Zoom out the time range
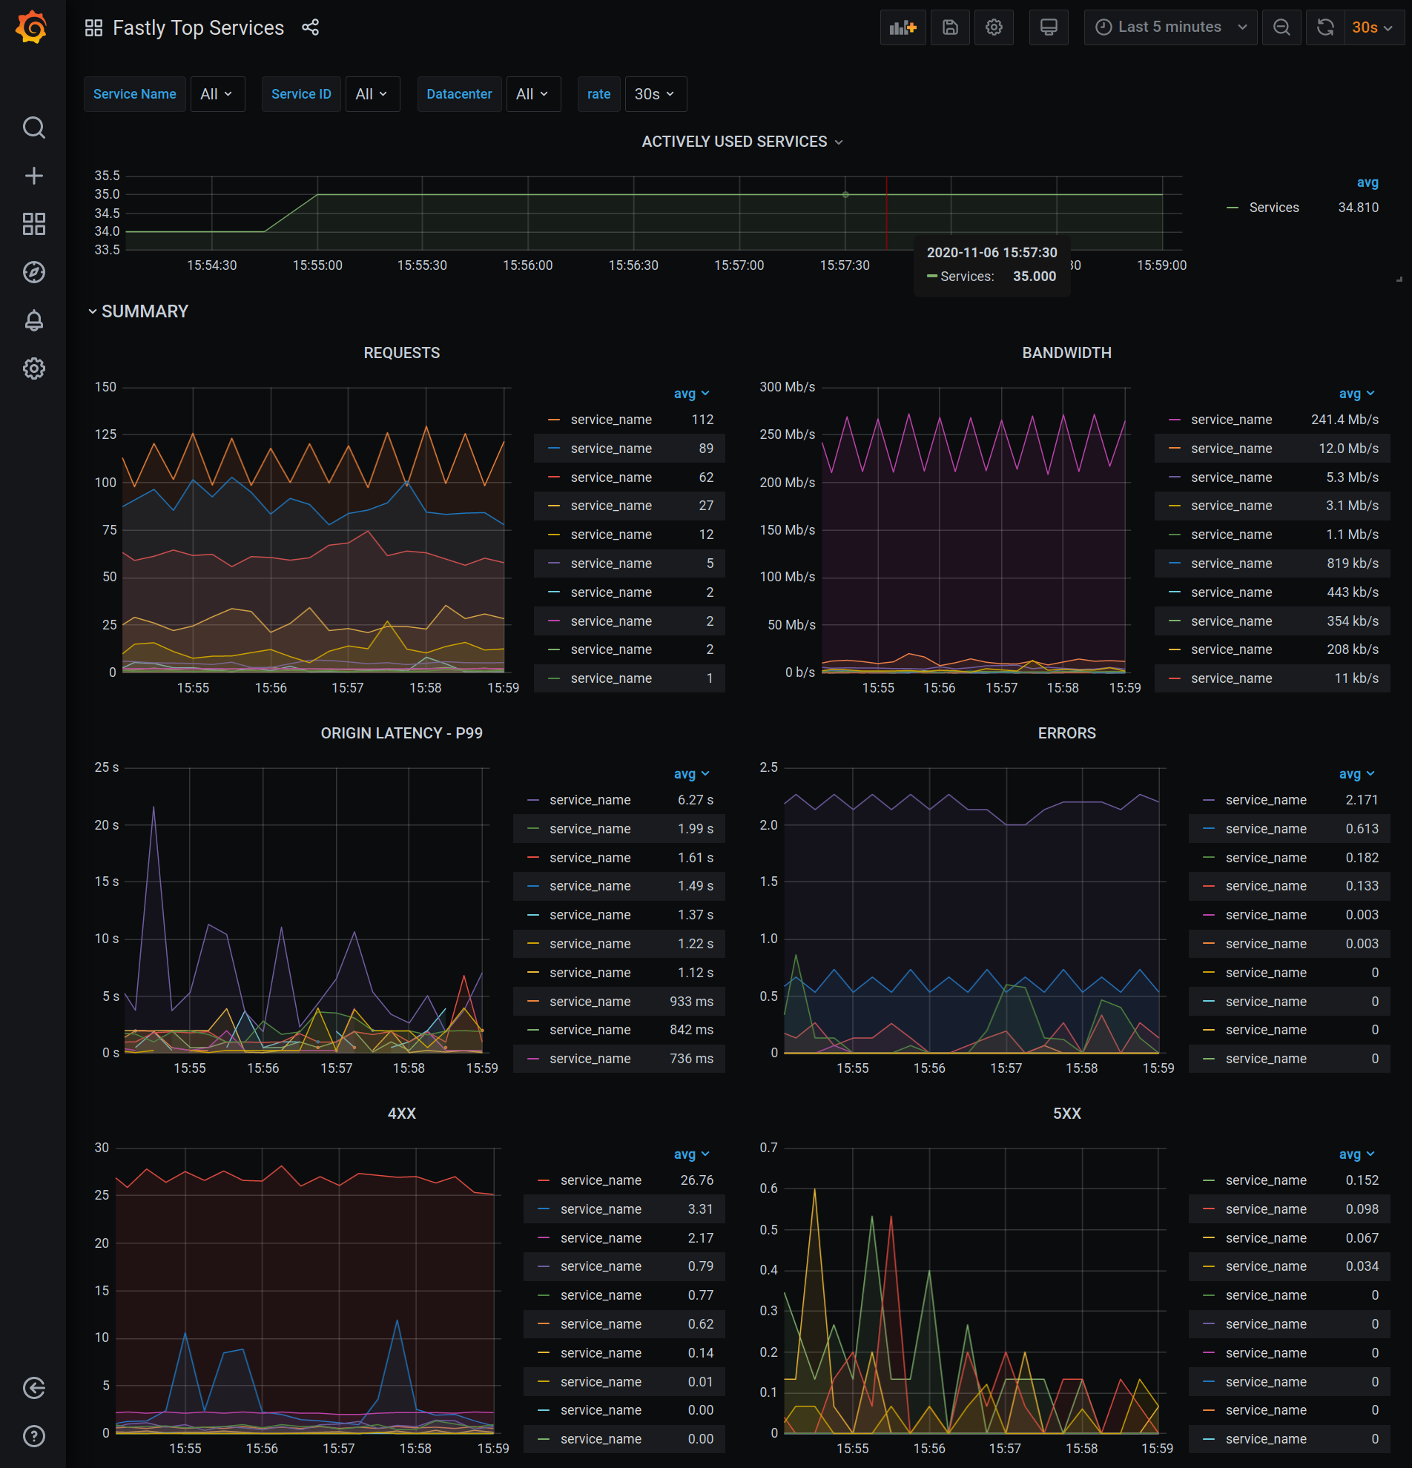The image size is (1412, 1468). (1281, 27)
